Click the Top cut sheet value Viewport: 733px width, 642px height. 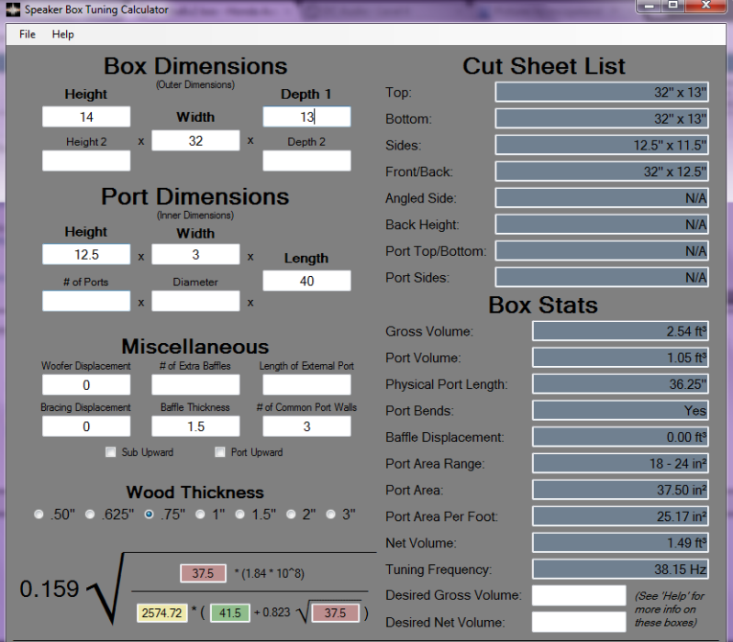(602, 92)
